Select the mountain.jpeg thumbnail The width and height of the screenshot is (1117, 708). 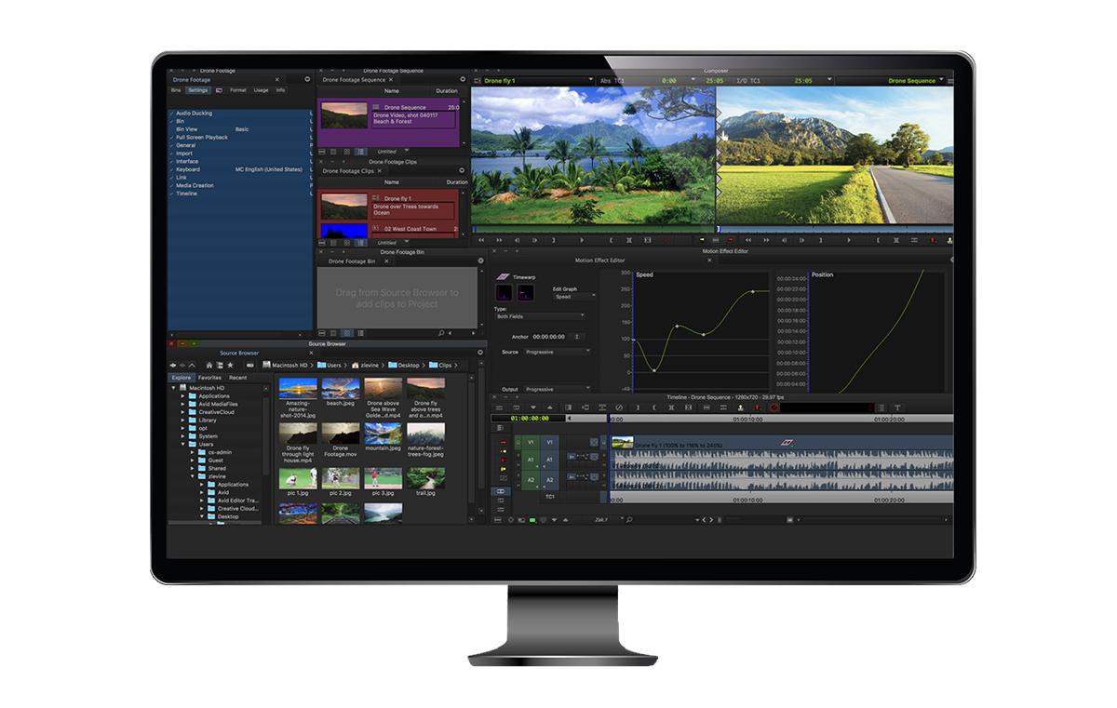pos(383,433)
